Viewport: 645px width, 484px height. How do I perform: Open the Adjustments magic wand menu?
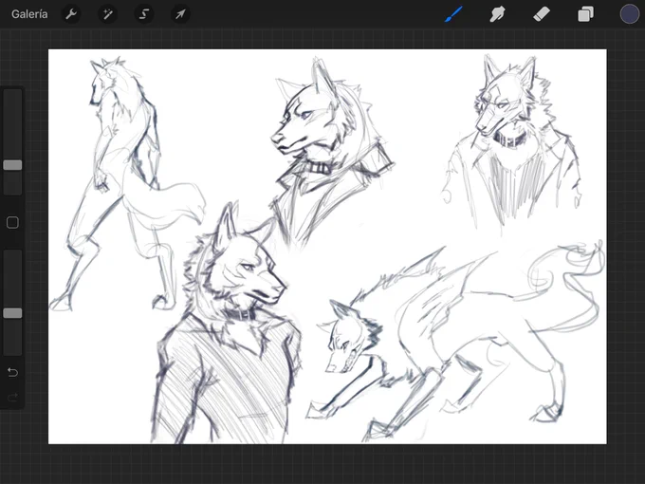[108, 14]
